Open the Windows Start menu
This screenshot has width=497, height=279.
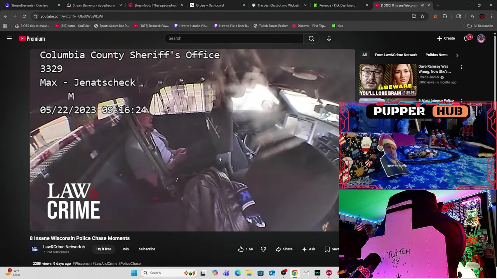tap(134, 273)
